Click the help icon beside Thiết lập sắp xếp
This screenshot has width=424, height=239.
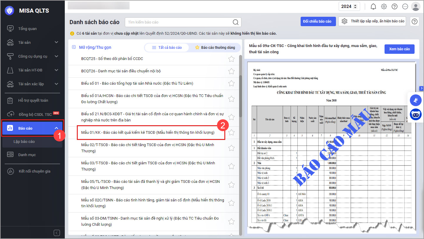coord(415,21)
